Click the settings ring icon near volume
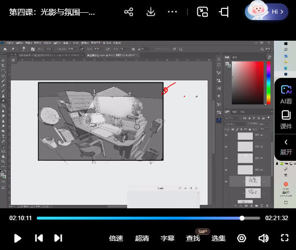The height and width of the screenshot is (250, 296). 242,238
